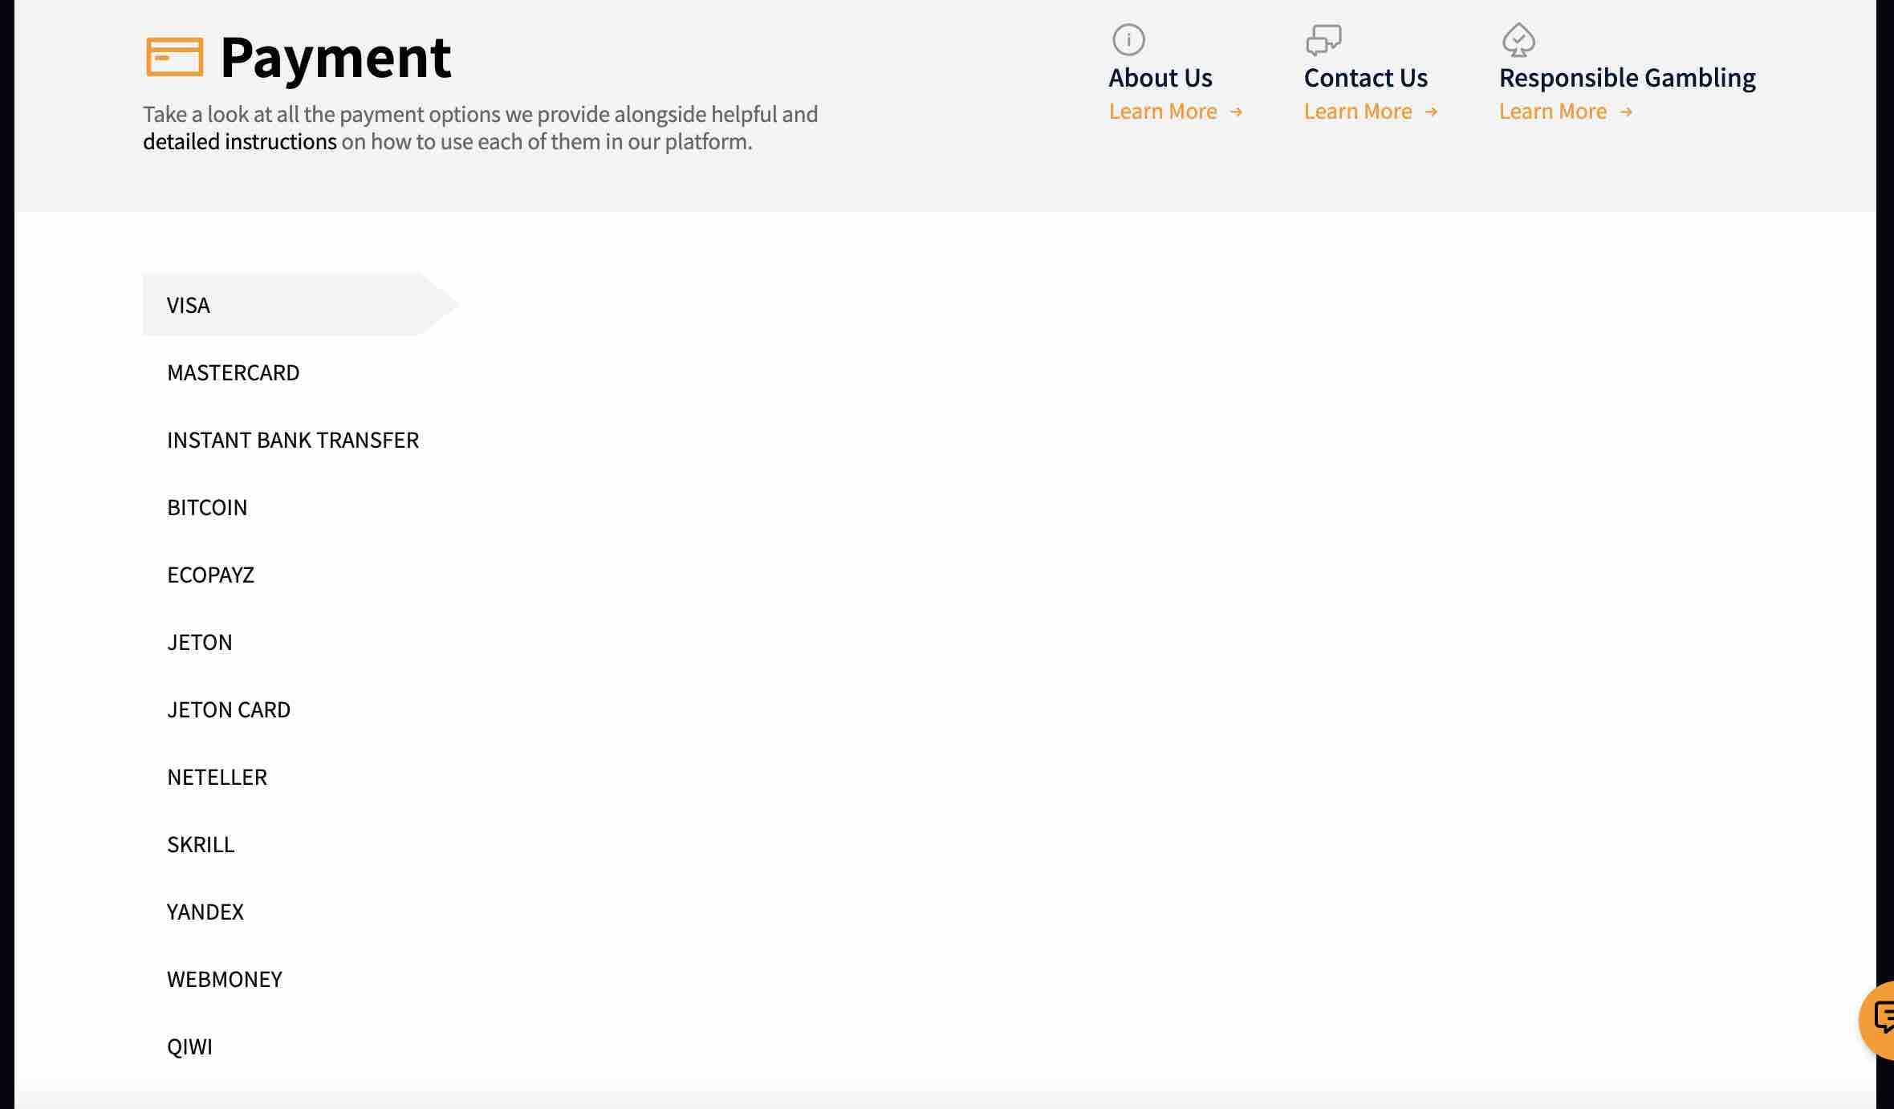Click the Responsible Gambling spade icon

[x=1518, y=40]
